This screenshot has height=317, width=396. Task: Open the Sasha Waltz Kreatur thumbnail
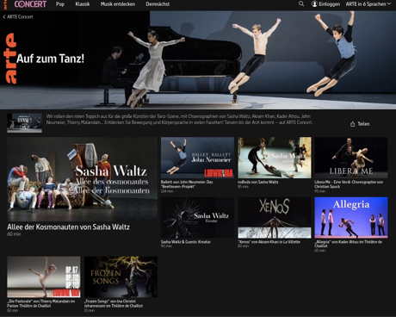[197, 218]
